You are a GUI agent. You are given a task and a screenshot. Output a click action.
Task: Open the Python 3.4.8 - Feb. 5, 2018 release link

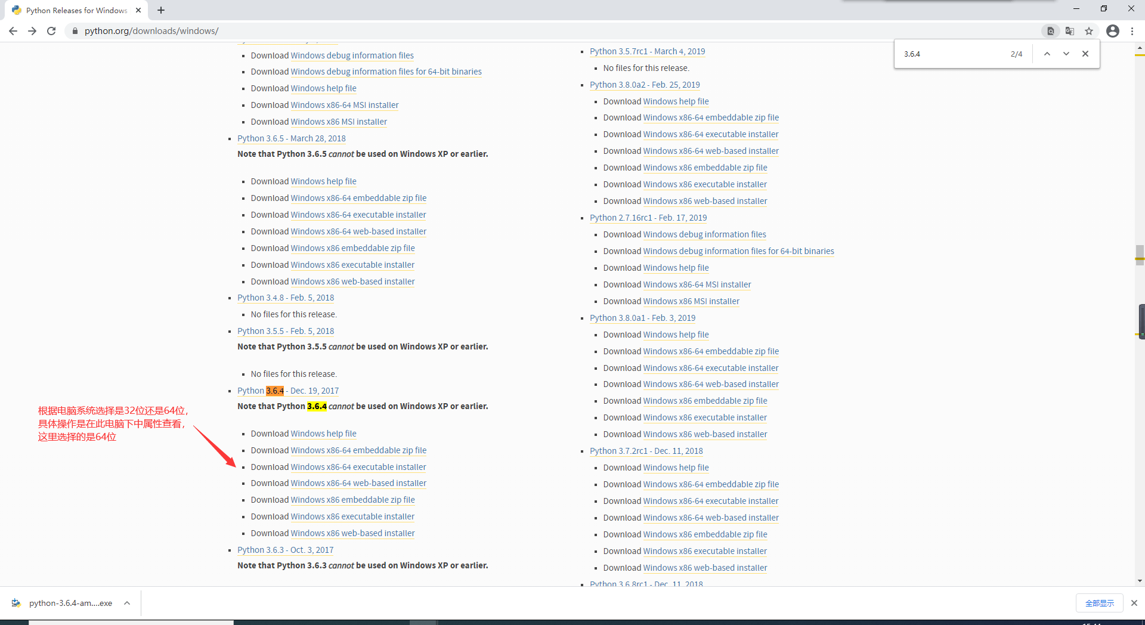click(286, 298)
